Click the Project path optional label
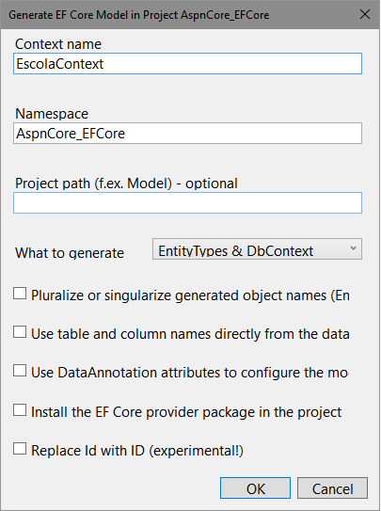Screen dimensions: 381x511 tap(126, 184)
